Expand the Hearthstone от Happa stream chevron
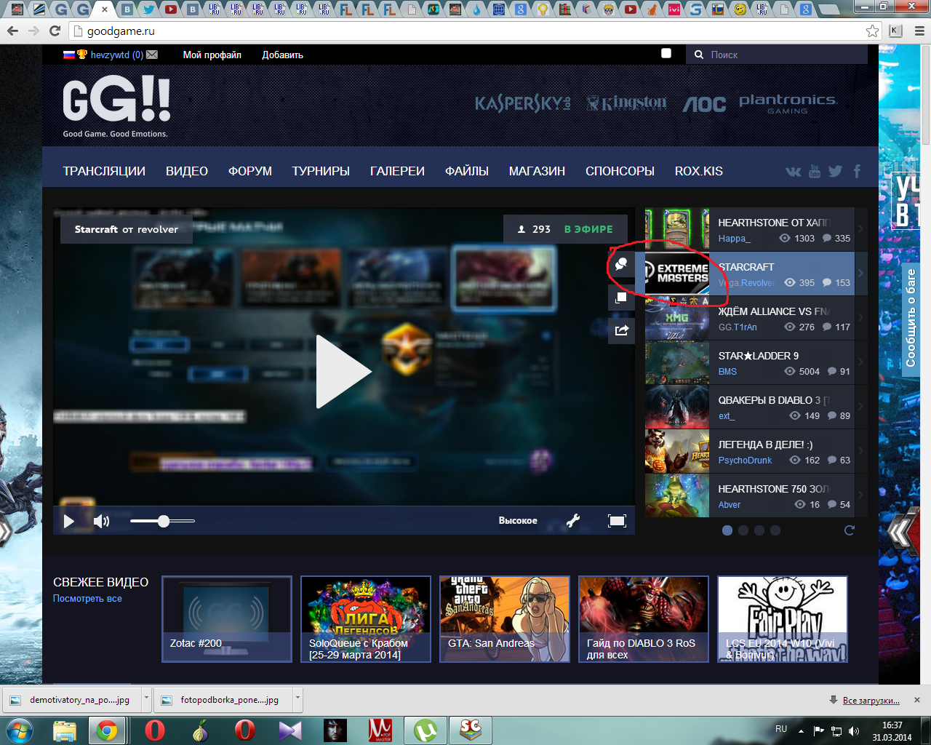Viewport: 931px width, 745px height. tap(860, 230)
